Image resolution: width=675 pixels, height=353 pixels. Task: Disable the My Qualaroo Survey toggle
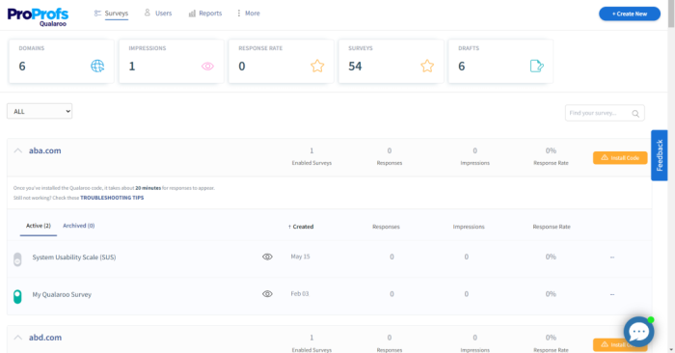(17, 297)
